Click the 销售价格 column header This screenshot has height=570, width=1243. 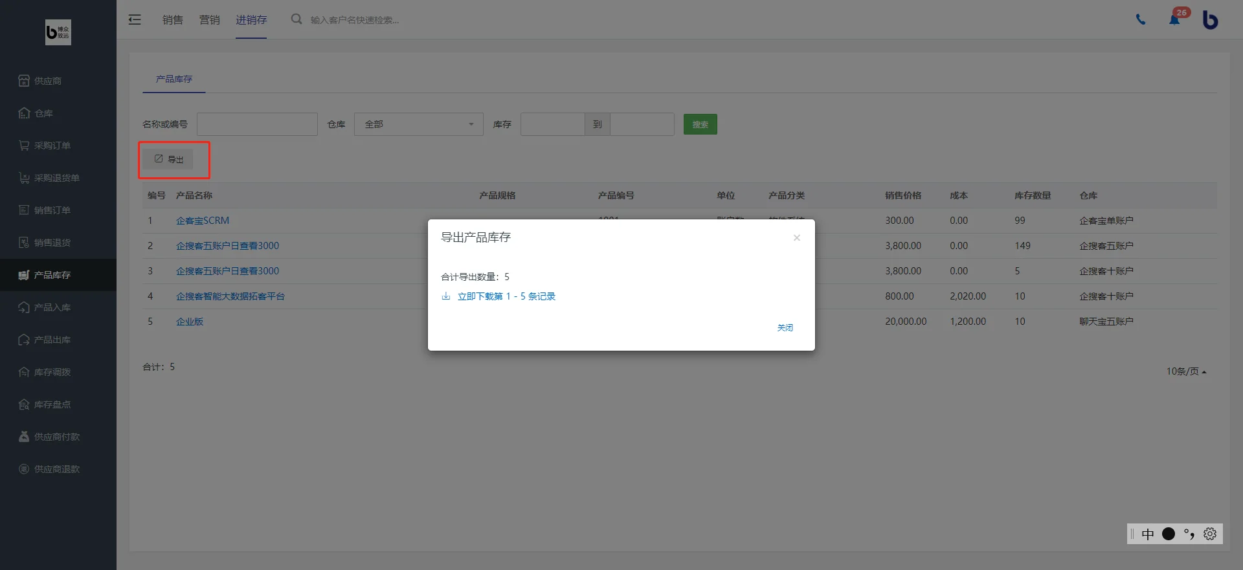pos(903,195)
